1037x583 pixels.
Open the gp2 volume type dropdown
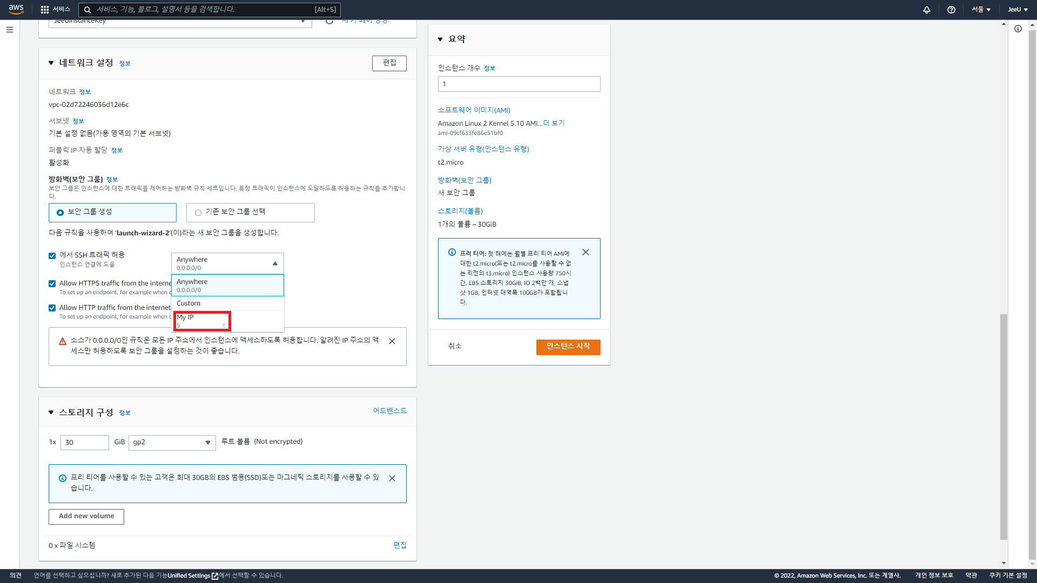click(x=172, y=443)
